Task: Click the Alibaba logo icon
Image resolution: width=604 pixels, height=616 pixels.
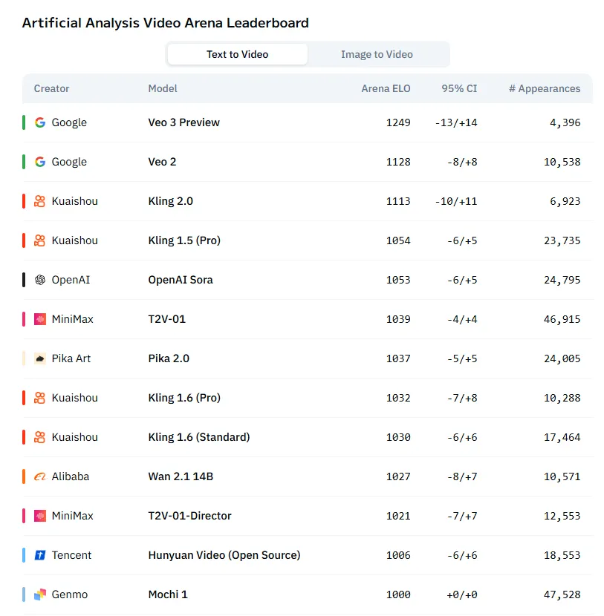Action: (40, 476)
